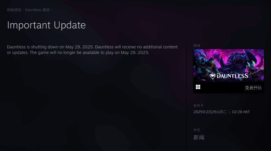Click the 免费开玩 free-to-play button

253,88
